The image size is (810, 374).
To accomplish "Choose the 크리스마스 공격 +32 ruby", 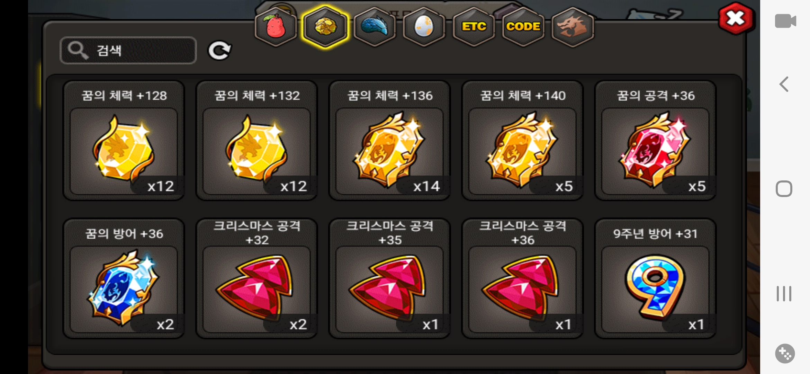I will click(x=256, y=278).
